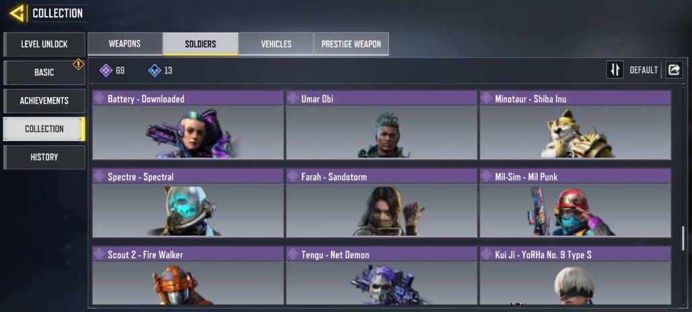The height and width of the screenshot is (312, 692).
Task: Open the DEFAULT sort dropdown
Action: coord(644,70)
